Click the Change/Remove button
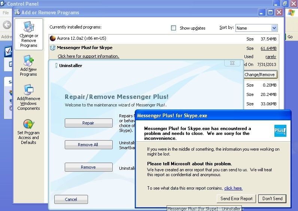The image size is (298, 211). (x=260, y=75)
